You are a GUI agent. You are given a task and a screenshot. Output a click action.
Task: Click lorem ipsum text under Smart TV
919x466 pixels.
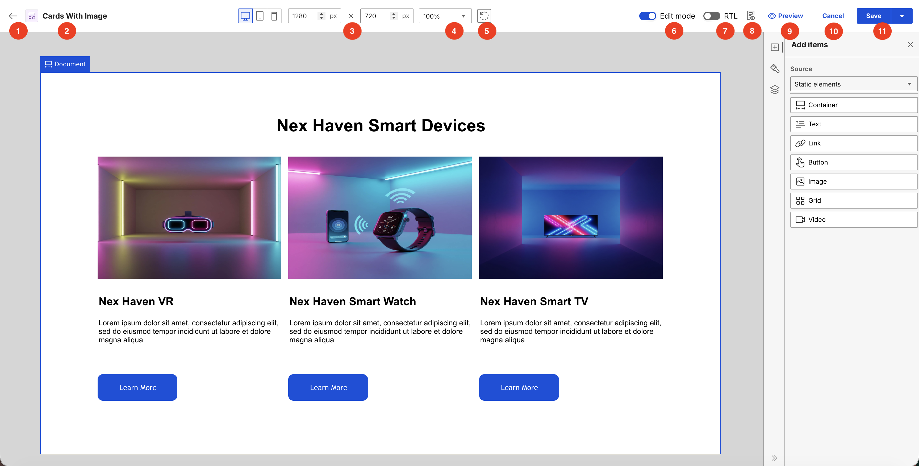pos(570,331)
